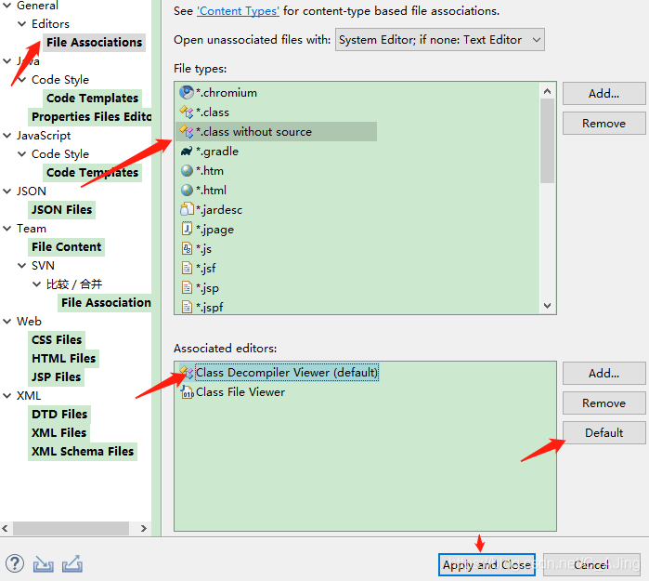Click the *.jsp file icon
649x581 pixels.
(x=187, y=287)
